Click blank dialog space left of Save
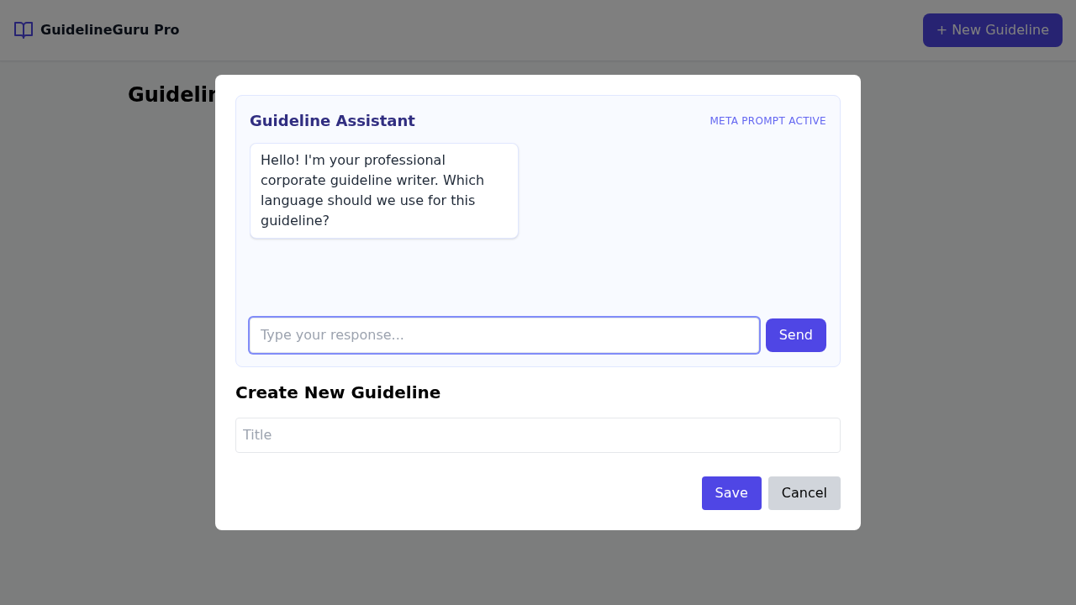The image size is (1076, 605). pyautogui.click(x=462, y=493)
